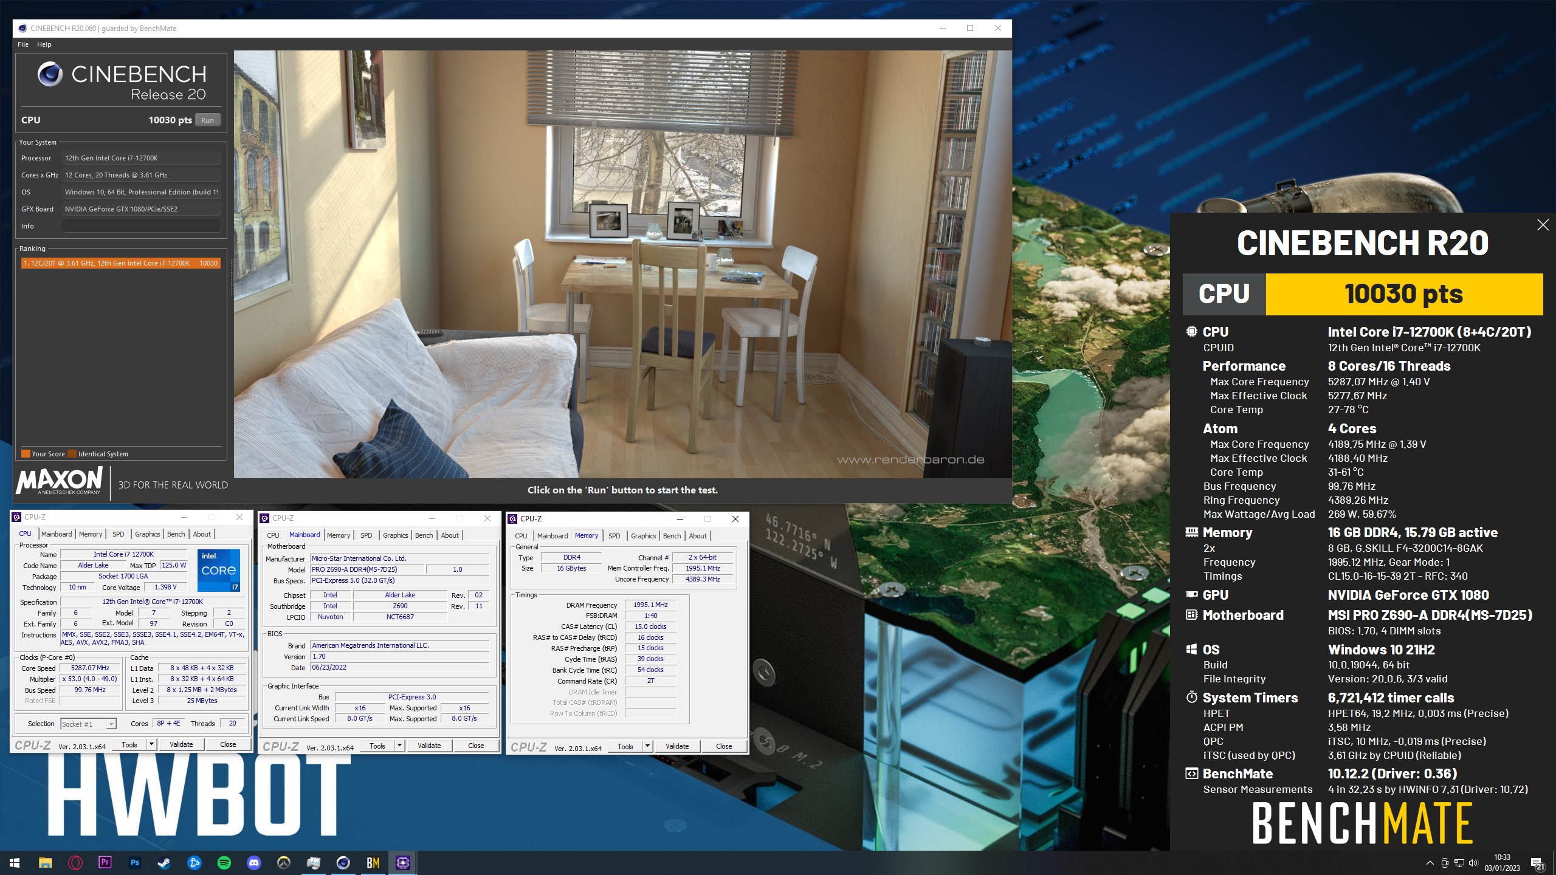Open Battle.net launcher taskbar icon

(x=194, y=863)
